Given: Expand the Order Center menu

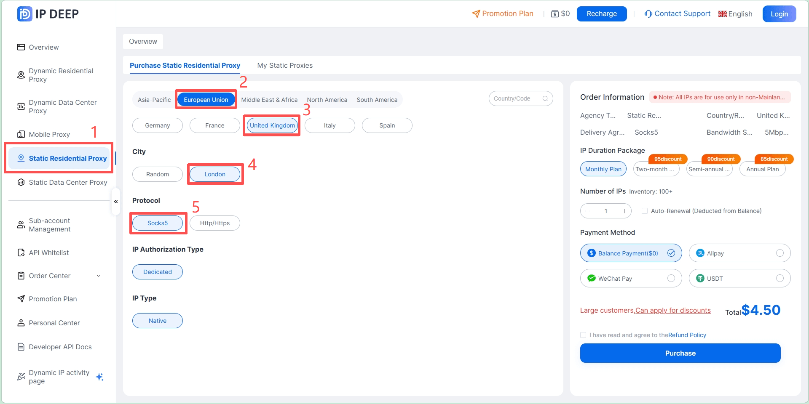Looking at the screenshot, I should click(x=99, y=276).
